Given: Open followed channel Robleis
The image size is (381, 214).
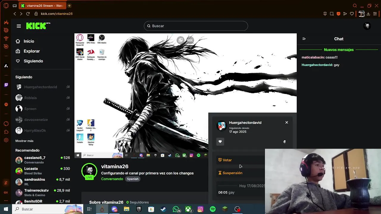Looking at the screenshot, I should tap(43, 98).
